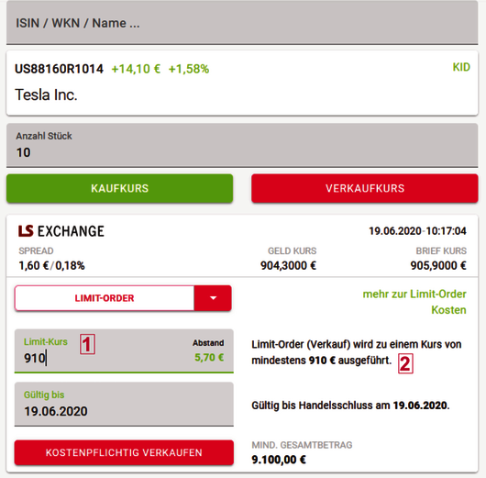Click the Abstand value 5,70 €
486x478 pixels.
point(209,357)
